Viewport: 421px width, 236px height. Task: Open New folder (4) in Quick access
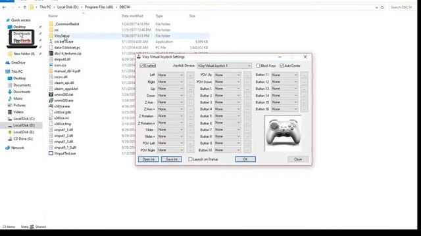[24, 54]
